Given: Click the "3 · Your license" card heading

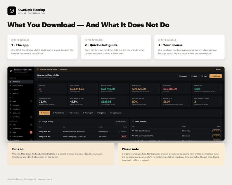Looking at the screenshot, I should 170,45.
